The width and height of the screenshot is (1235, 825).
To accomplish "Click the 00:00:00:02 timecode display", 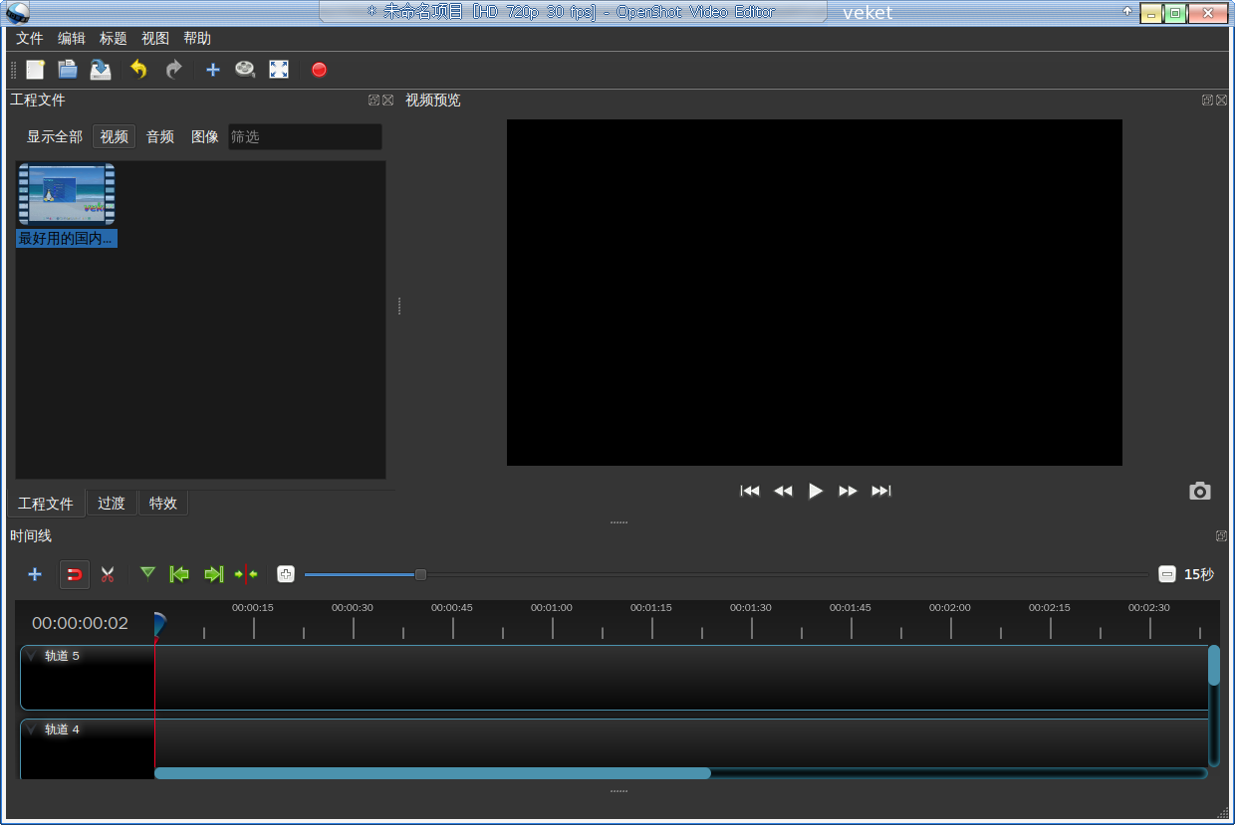I will 80,623.
